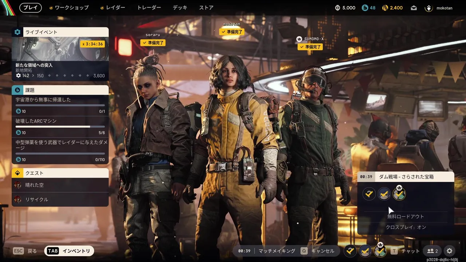The width and height of the screenshot is (466, 262).
Task: Click the クエスト header diamond icon
Action: tap(17, 173)
